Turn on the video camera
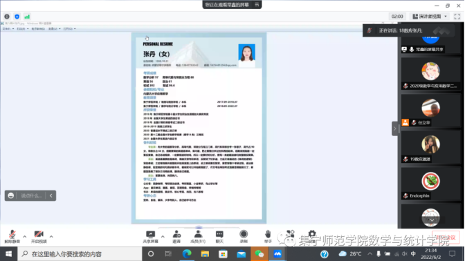This screenshot has height=261, width=465. 39,237
